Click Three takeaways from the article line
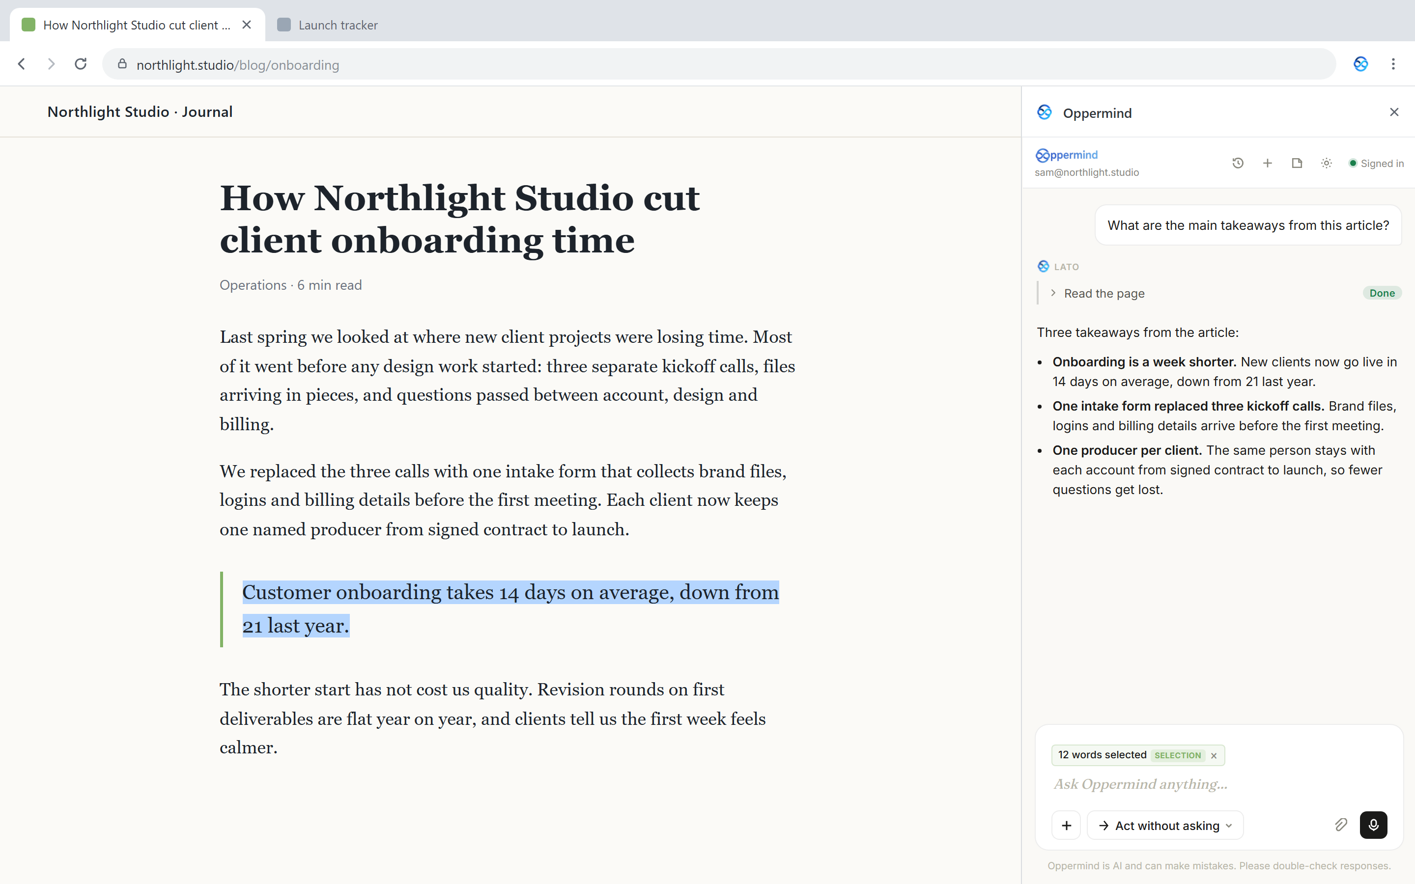 (1137, 332)
